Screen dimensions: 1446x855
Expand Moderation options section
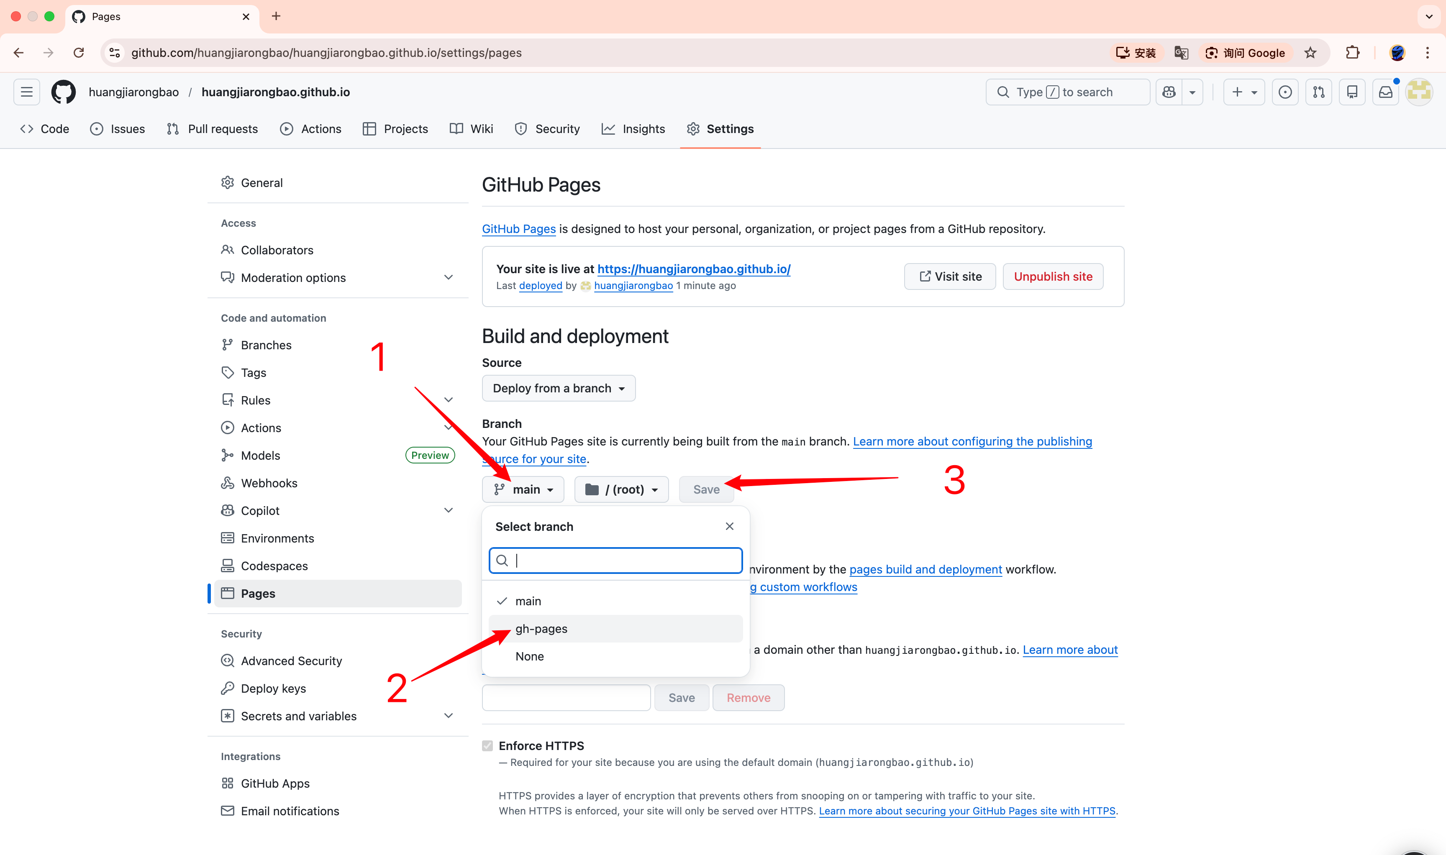[x=449, y=278]
